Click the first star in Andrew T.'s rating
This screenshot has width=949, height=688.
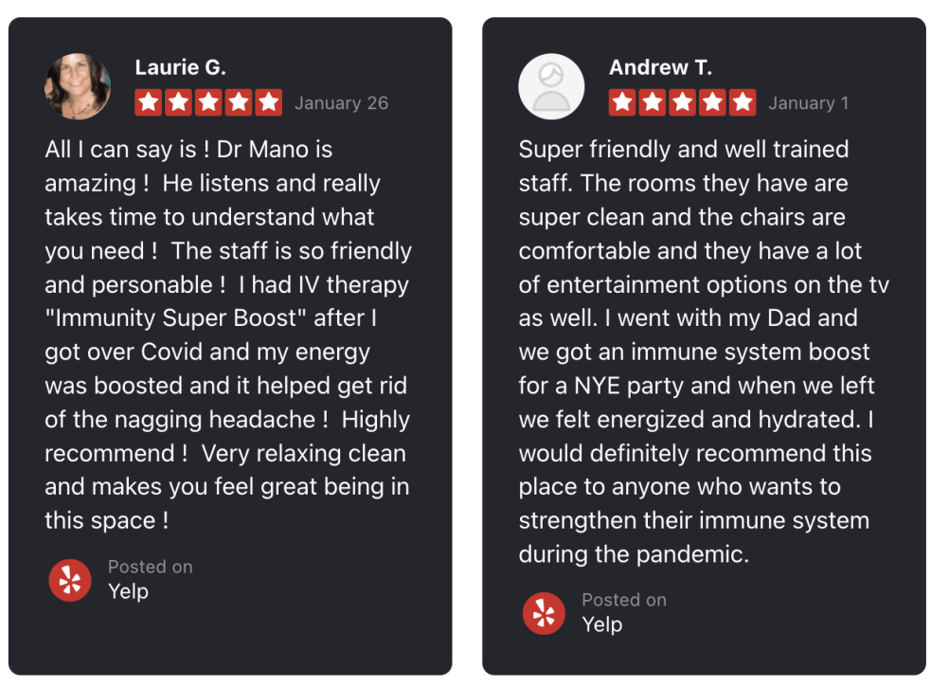point(622,102)
